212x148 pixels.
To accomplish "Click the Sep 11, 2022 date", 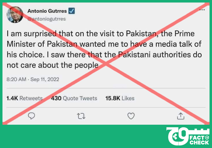I will pyautogui.click(x=45, y=79).
